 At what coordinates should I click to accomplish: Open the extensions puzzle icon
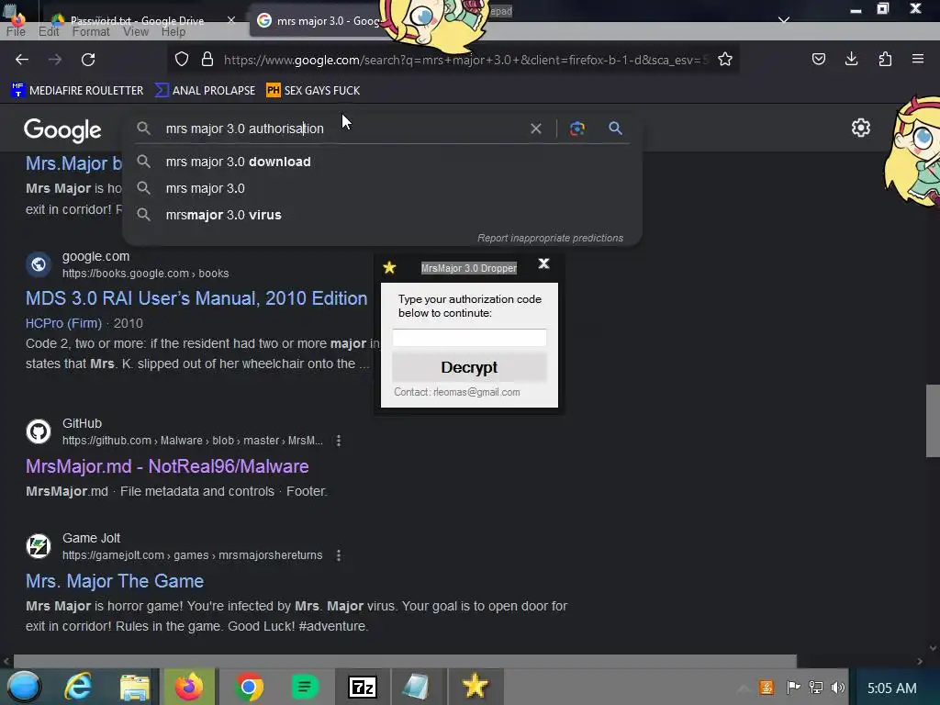[x=885, y=60]
